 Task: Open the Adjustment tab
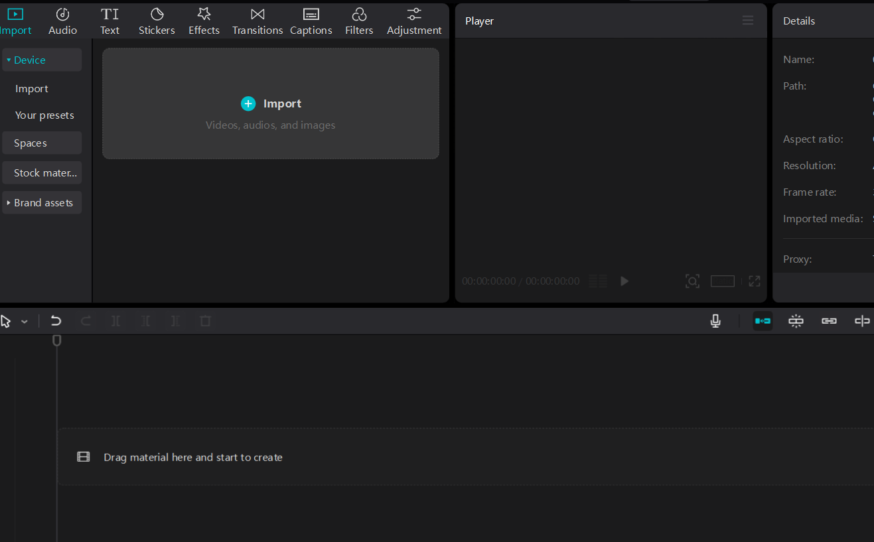pos(414,21)
